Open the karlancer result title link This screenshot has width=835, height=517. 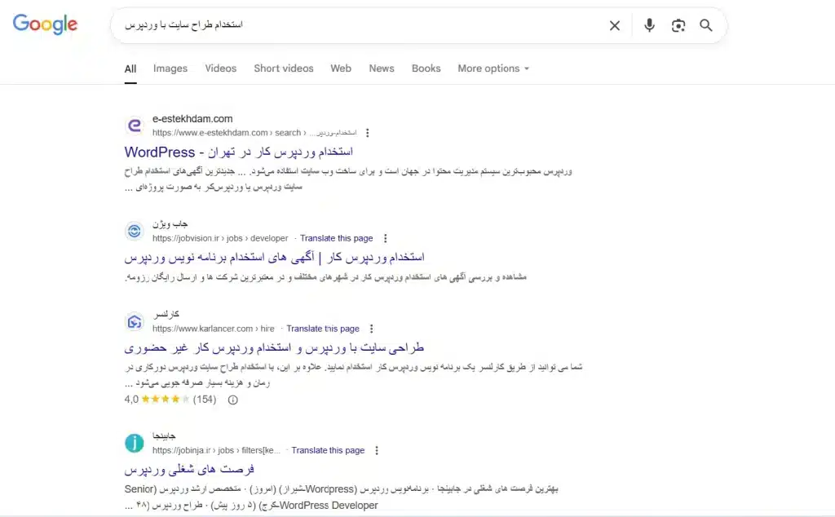coord(274,348)
